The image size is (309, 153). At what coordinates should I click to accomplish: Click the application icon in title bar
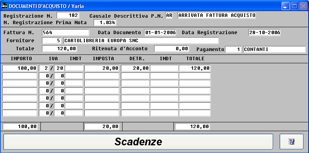tap(4, 6)
